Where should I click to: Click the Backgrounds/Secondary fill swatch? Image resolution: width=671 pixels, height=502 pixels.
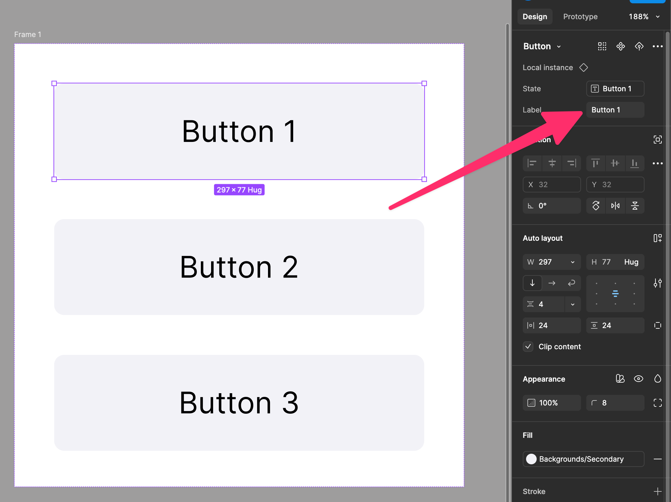coord(531,459)
